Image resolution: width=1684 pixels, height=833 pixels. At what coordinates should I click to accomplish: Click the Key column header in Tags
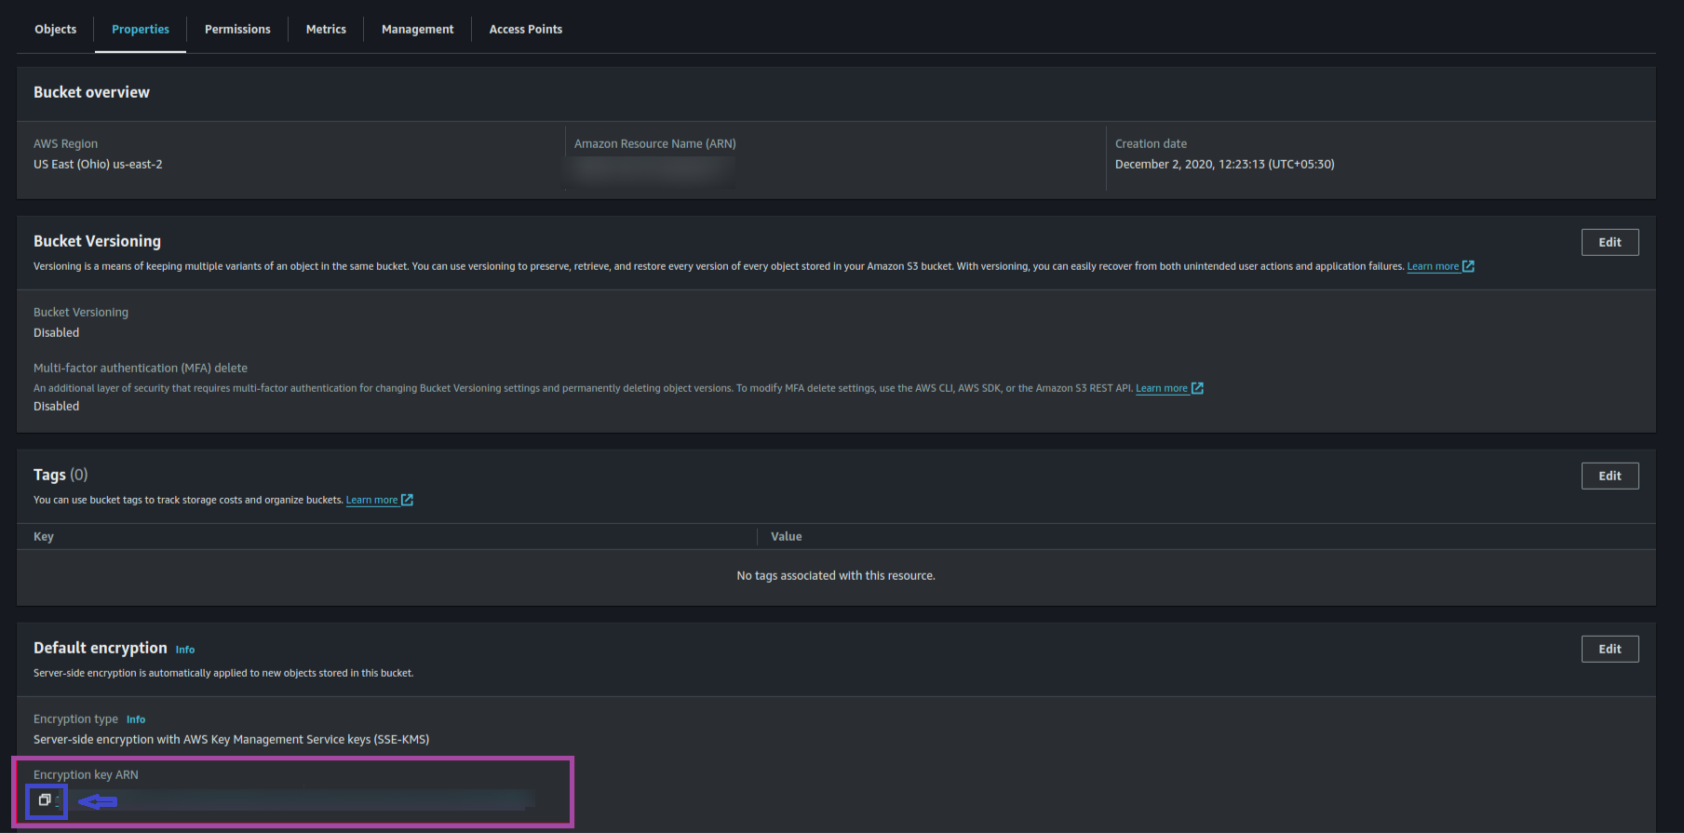pos(44,536)
